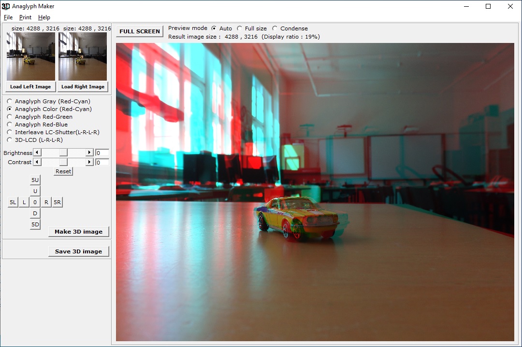
Task: Minimize the Anaglyph Maker window
Action: [x=466, y=6]
